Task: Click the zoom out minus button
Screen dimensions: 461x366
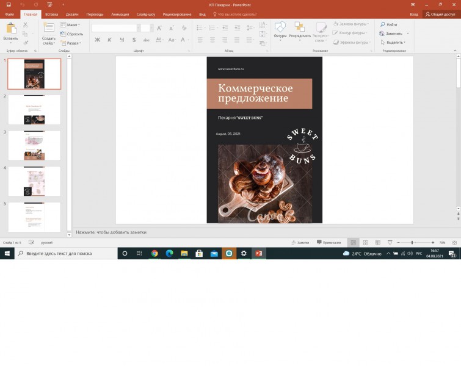Action: tap(398, 243)
